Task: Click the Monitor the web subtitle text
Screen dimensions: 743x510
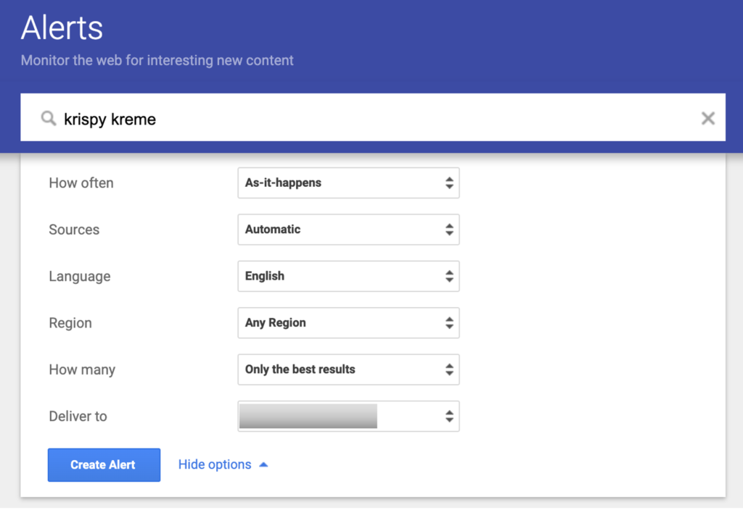Action: click(x=157, y=60)
